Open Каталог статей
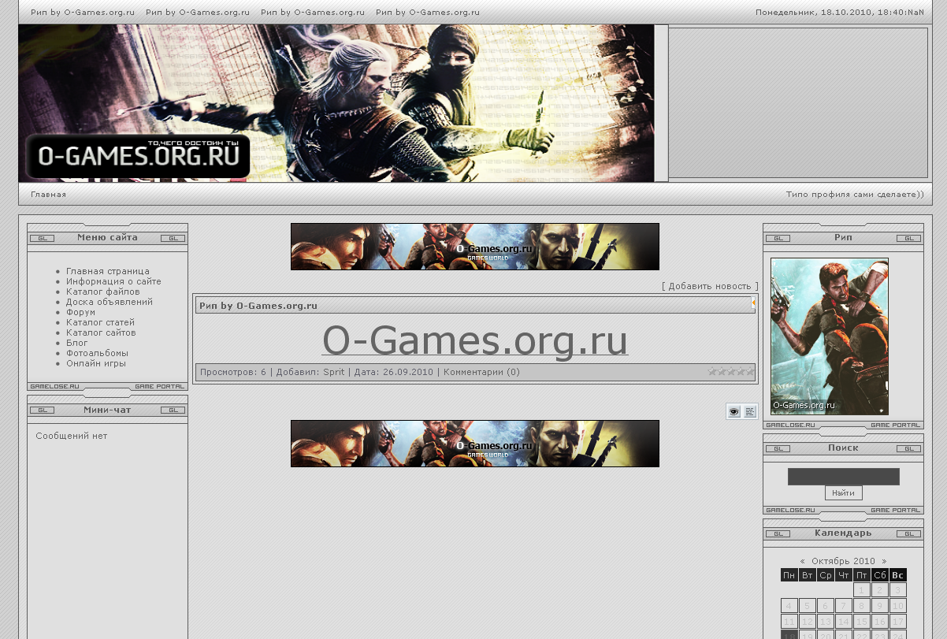 [101, 322]
